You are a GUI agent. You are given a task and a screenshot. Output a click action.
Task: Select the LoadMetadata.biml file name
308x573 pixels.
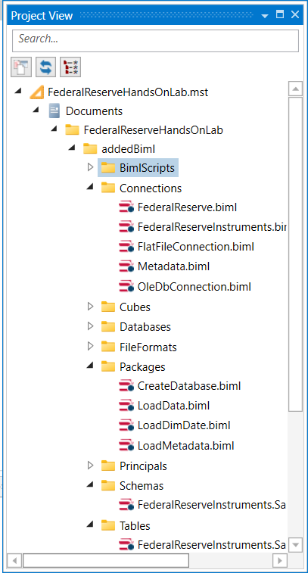185,446
